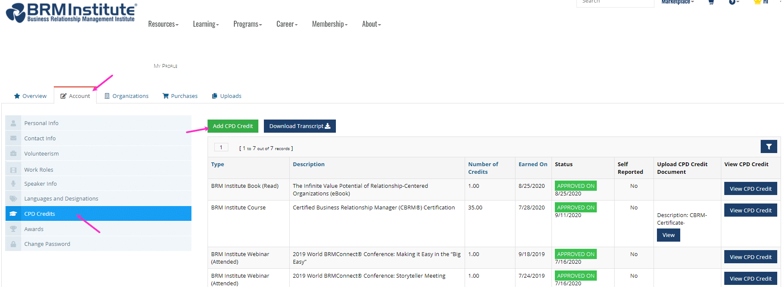Open Change Password in the sidebar

click(x=98, y=244)
